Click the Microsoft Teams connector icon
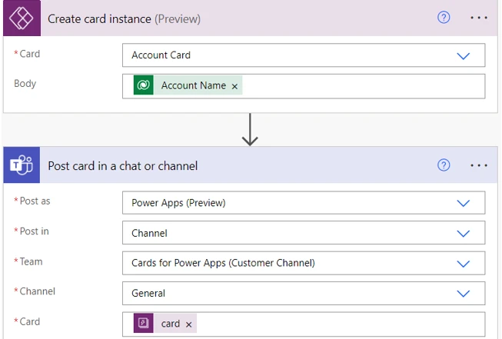Image resolution: width=502 pixels, height=339 pixels. (21, 165)
